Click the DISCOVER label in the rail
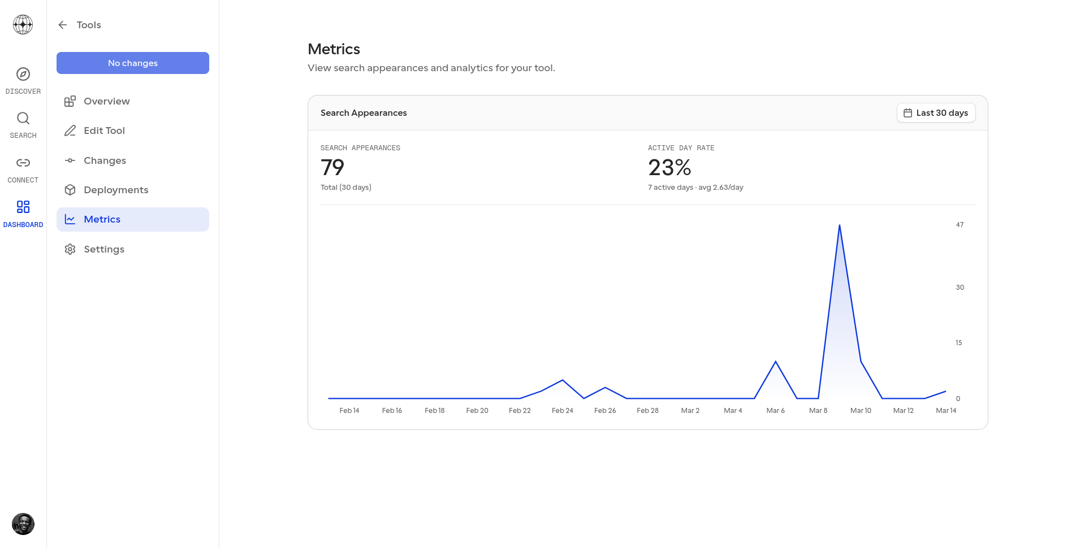 click(23, 92)
